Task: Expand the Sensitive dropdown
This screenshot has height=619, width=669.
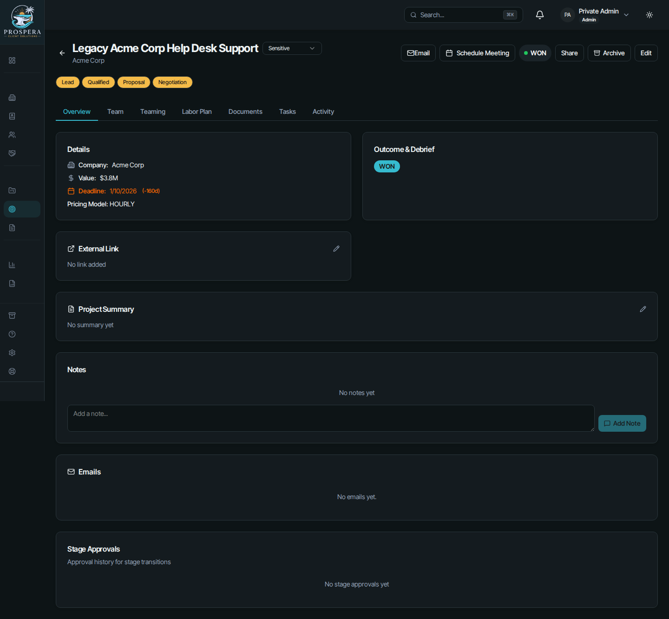Action: click(x=292, y=48)
